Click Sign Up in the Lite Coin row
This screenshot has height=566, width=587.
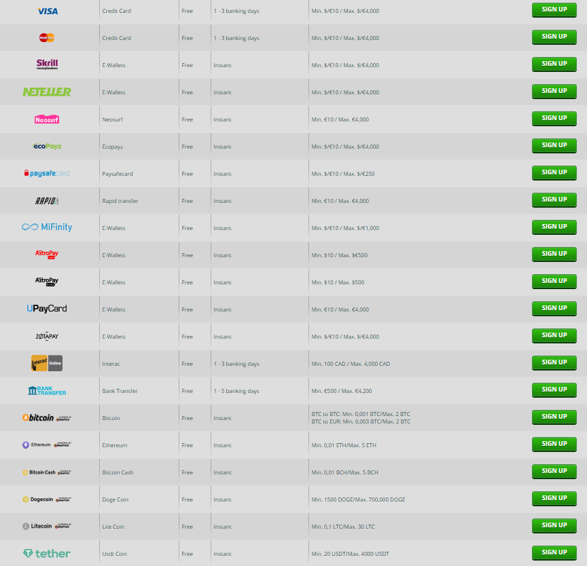pos(554,526)
